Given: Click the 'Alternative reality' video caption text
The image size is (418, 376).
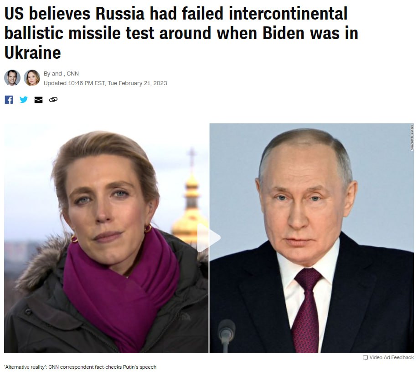Looking at the screenshot, I should point(80,367).
